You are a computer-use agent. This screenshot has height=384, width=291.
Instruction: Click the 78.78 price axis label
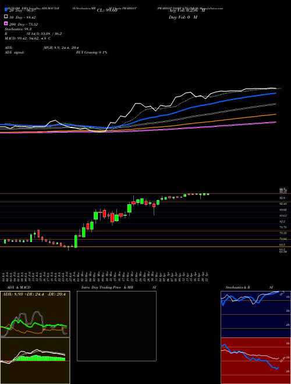click(283, 227)
